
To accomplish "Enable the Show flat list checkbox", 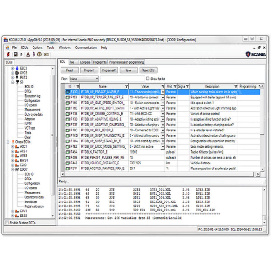I will point(147,79).
